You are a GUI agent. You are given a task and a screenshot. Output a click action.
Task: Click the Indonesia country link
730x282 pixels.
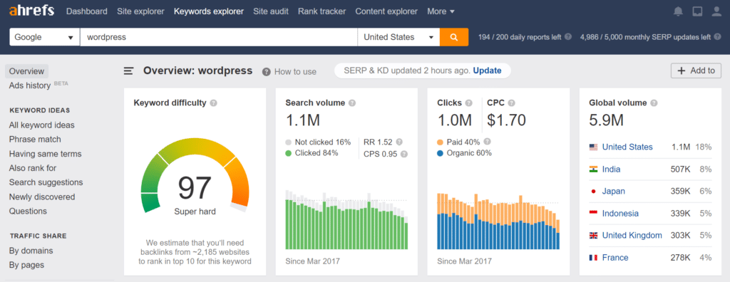coord(620,214)
